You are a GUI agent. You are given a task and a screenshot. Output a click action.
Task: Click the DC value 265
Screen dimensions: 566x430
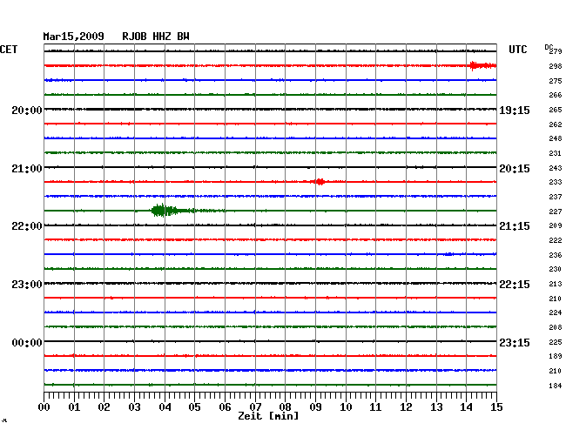point(556,110)
